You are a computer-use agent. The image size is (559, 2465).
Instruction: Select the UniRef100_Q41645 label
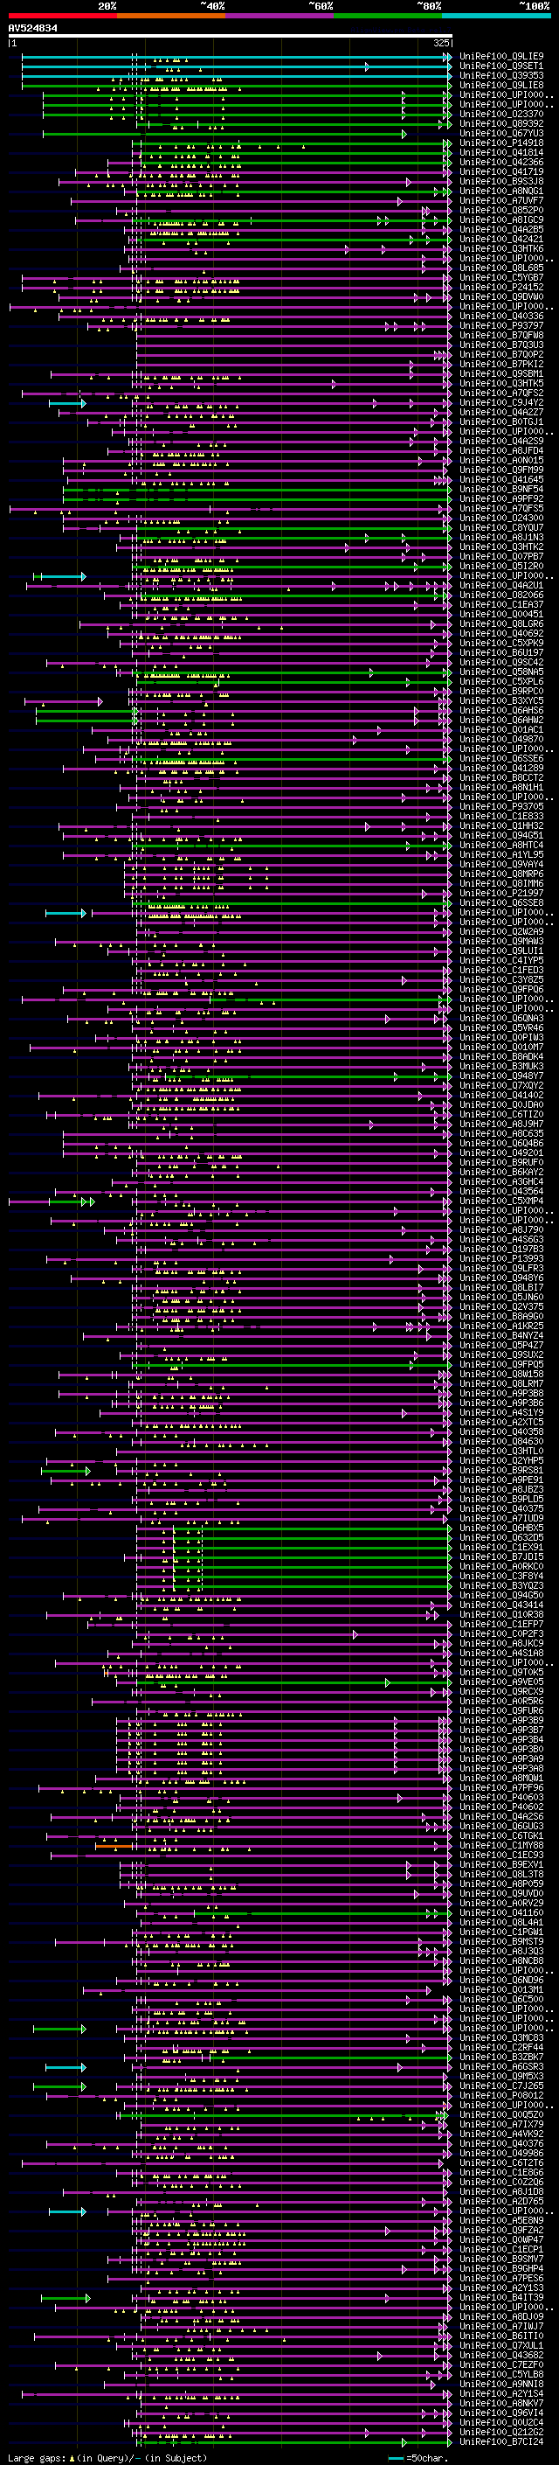point(501,479)
